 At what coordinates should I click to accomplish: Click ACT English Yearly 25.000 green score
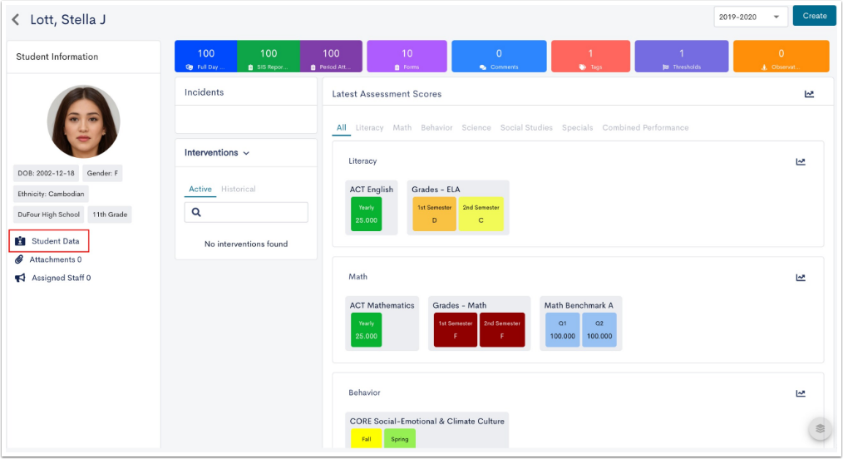point(366,214)
